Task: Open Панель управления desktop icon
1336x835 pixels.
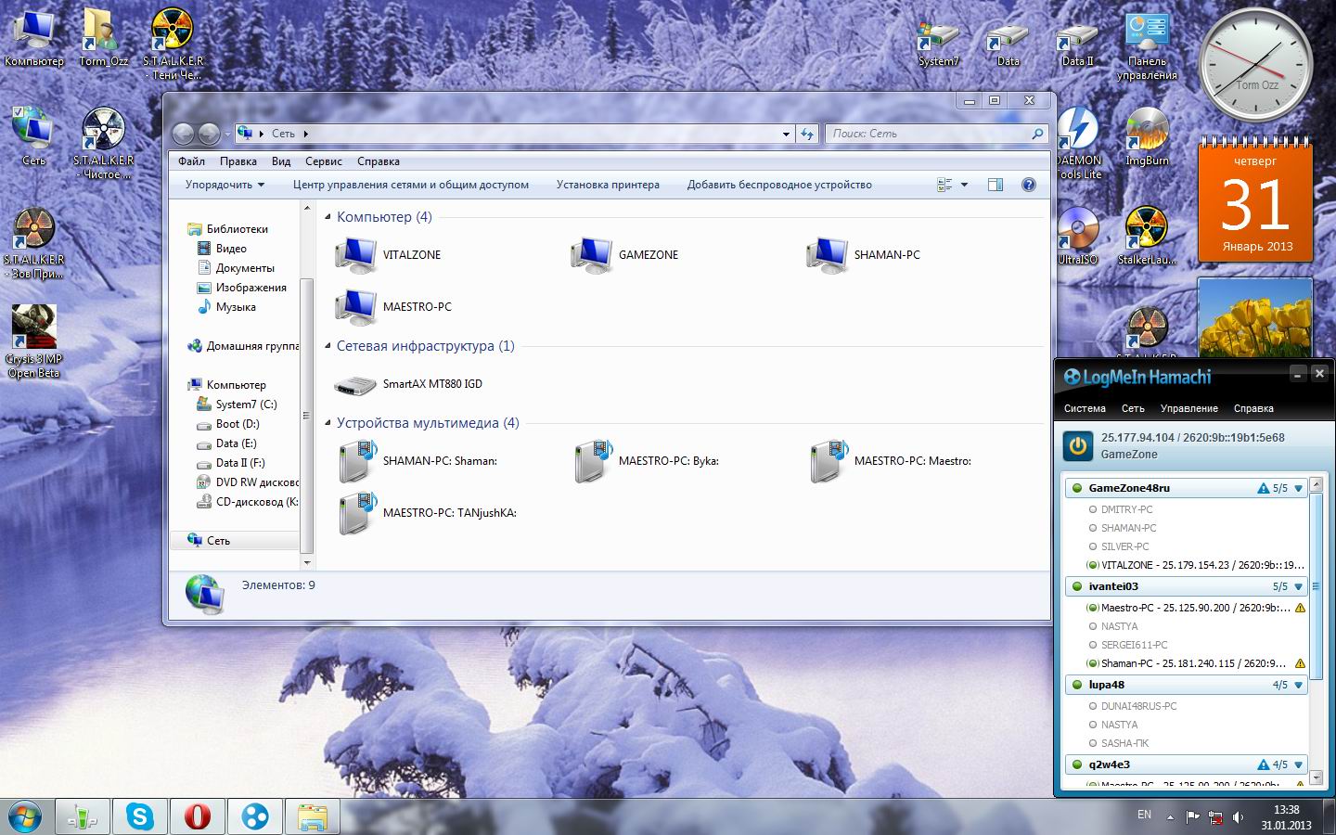Action: (x=1147, y=46)
